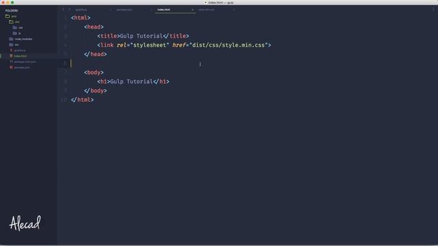The width and height of the screenshot is (438, 246).
Task: Click the opening <body> tag
Action: [94, 72]
